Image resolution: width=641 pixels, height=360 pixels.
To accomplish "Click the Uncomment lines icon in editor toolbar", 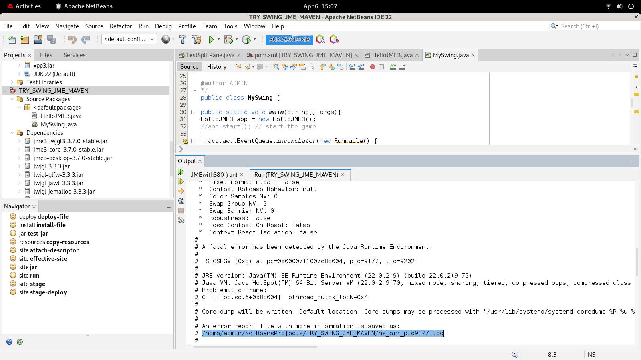I will coord(402,67).
